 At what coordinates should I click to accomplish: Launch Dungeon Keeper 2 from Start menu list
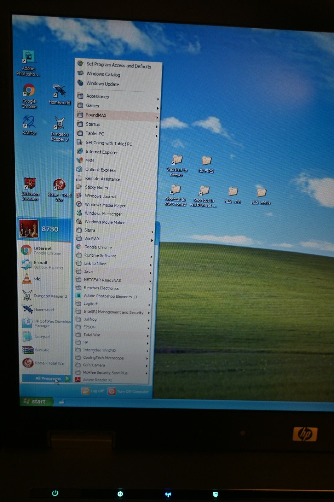(45, 296)
